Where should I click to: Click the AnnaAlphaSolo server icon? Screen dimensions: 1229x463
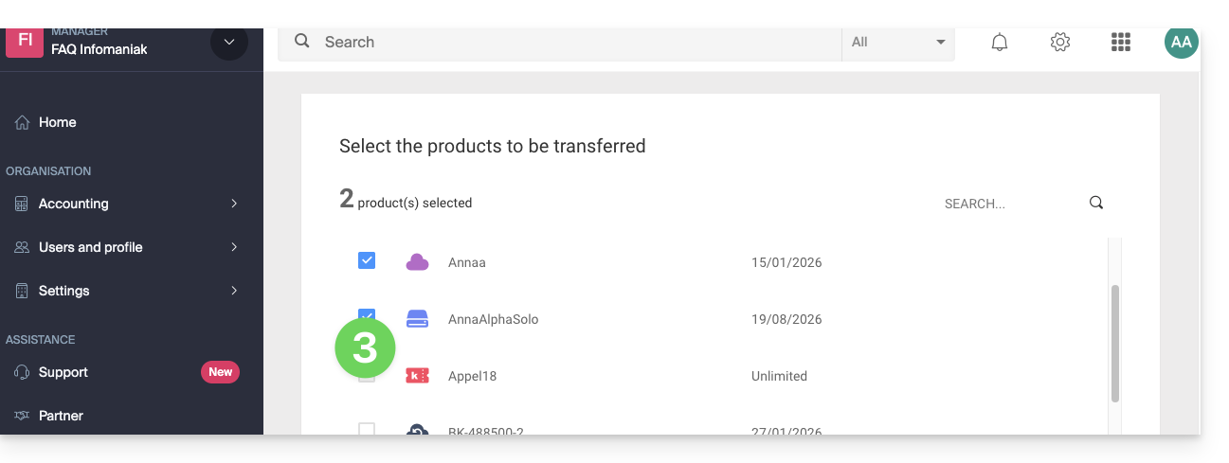417,319
